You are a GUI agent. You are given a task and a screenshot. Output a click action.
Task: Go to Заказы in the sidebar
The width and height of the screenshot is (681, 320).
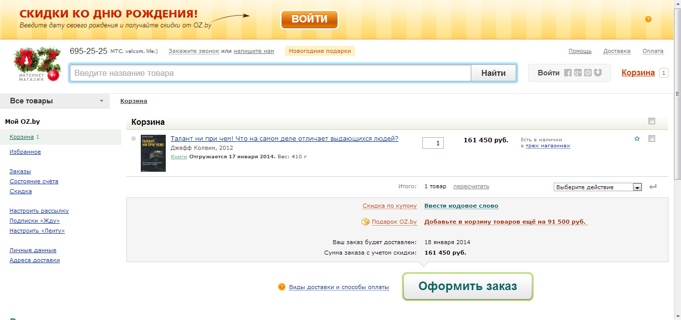click(x=20, y=171)
